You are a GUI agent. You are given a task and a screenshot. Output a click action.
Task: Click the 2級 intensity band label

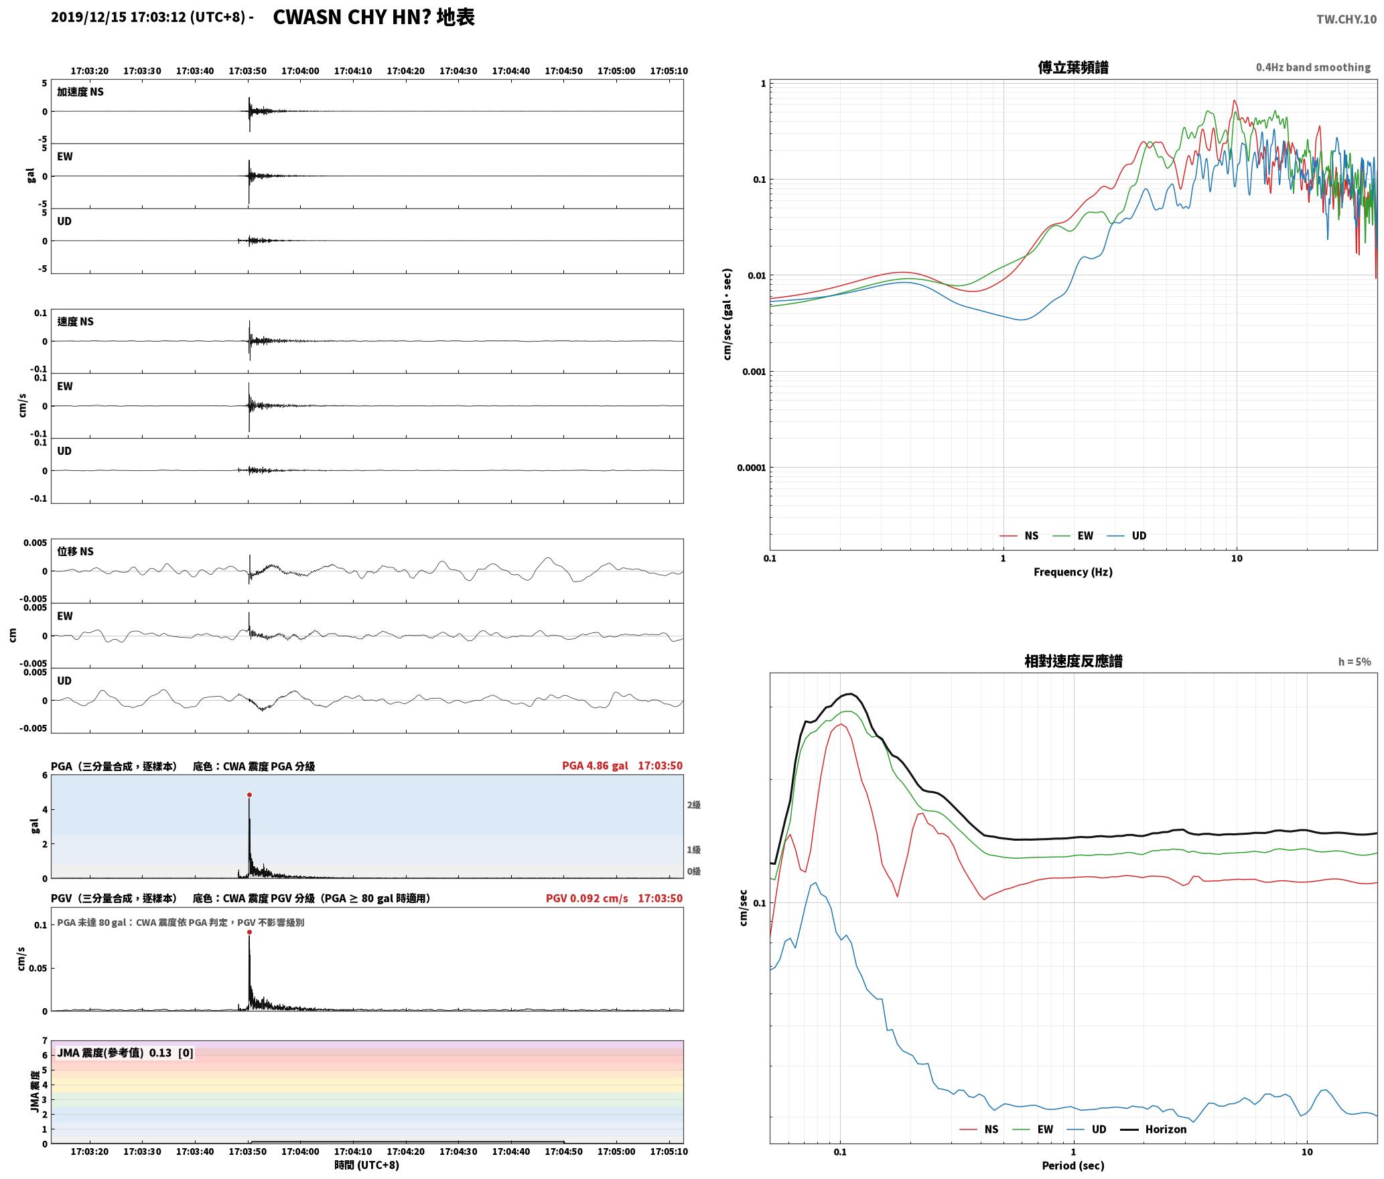[694, 805]
